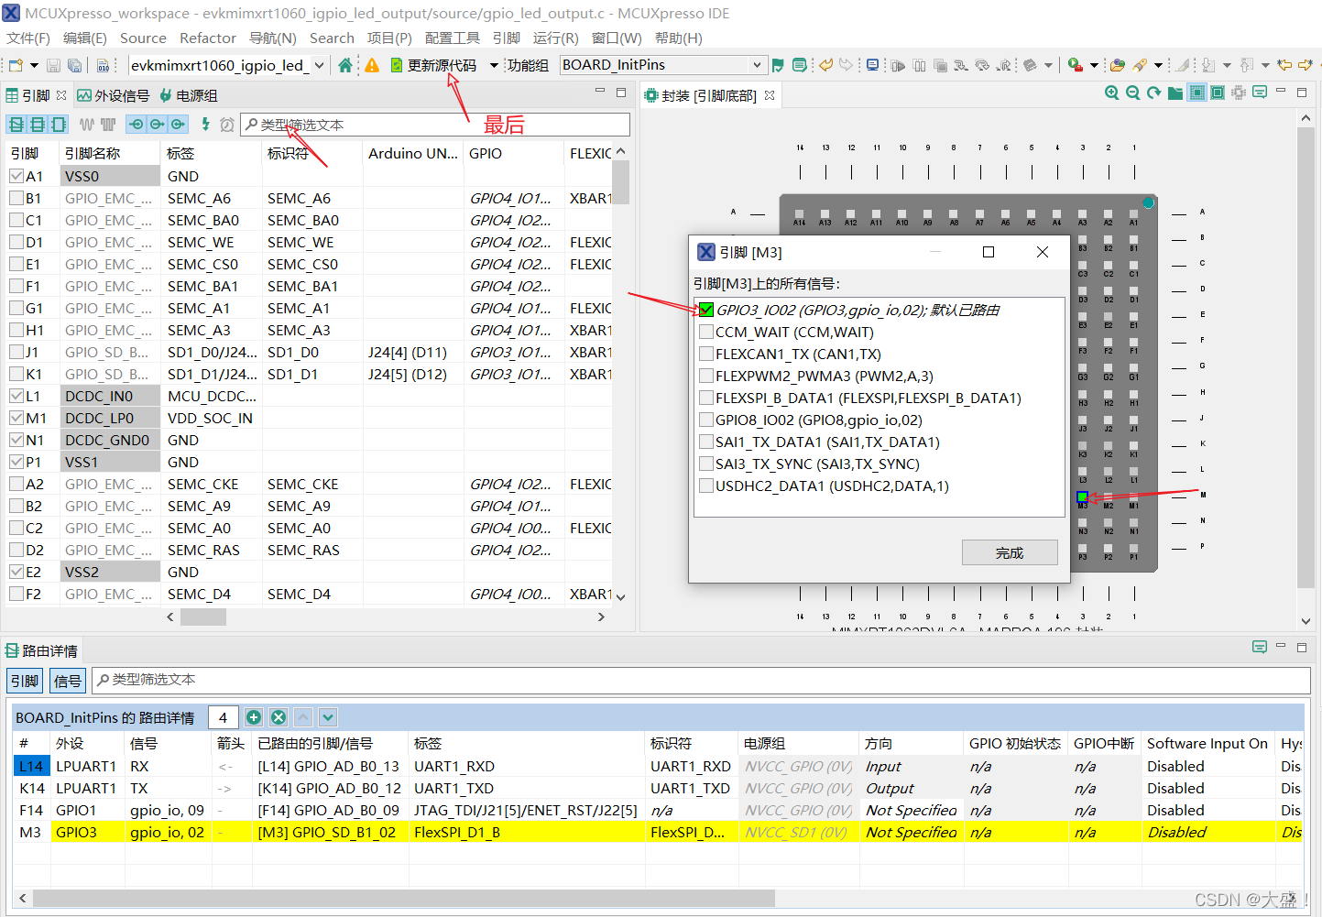Check the FLEXPWM2_PWMA3 signal checkbox
Screen dimensions: 1322x917
click(705, 376)
